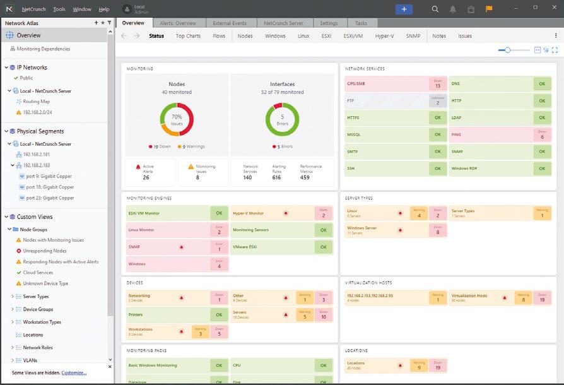The image size is (564, 385).
Task: Adjust the dashboard zoom slider
Action: click(x=507, y=50)
